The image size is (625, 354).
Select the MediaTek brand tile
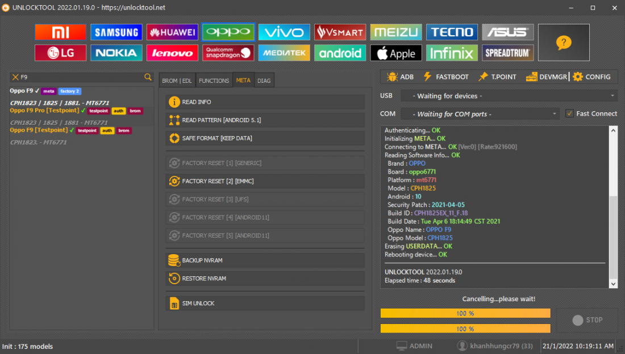(x=284, y=53)
